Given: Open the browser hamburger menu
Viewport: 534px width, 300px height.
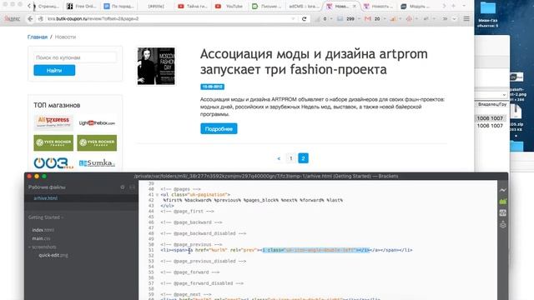Looking at the screenshot, I should point(466,18).
